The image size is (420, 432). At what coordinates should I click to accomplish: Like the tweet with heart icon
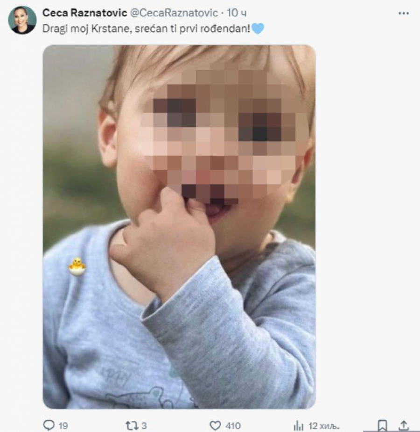pos(215,425)
